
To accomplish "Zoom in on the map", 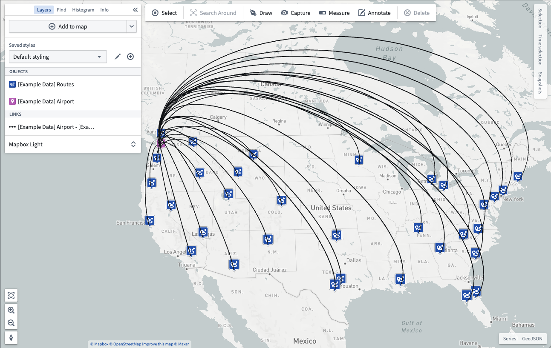I will pos(11,310).
